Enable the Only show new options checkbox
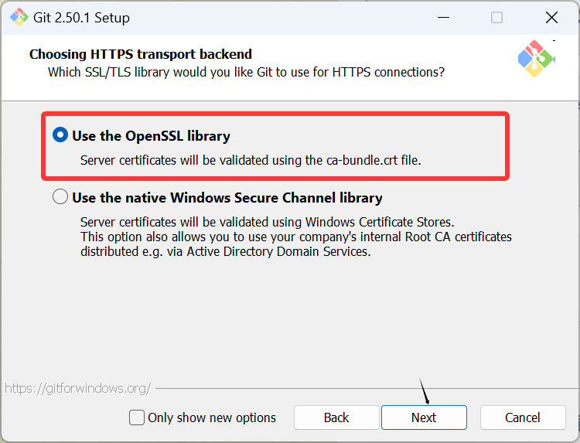580x443 pixels. pyautogui.click(x=137, y=417)
